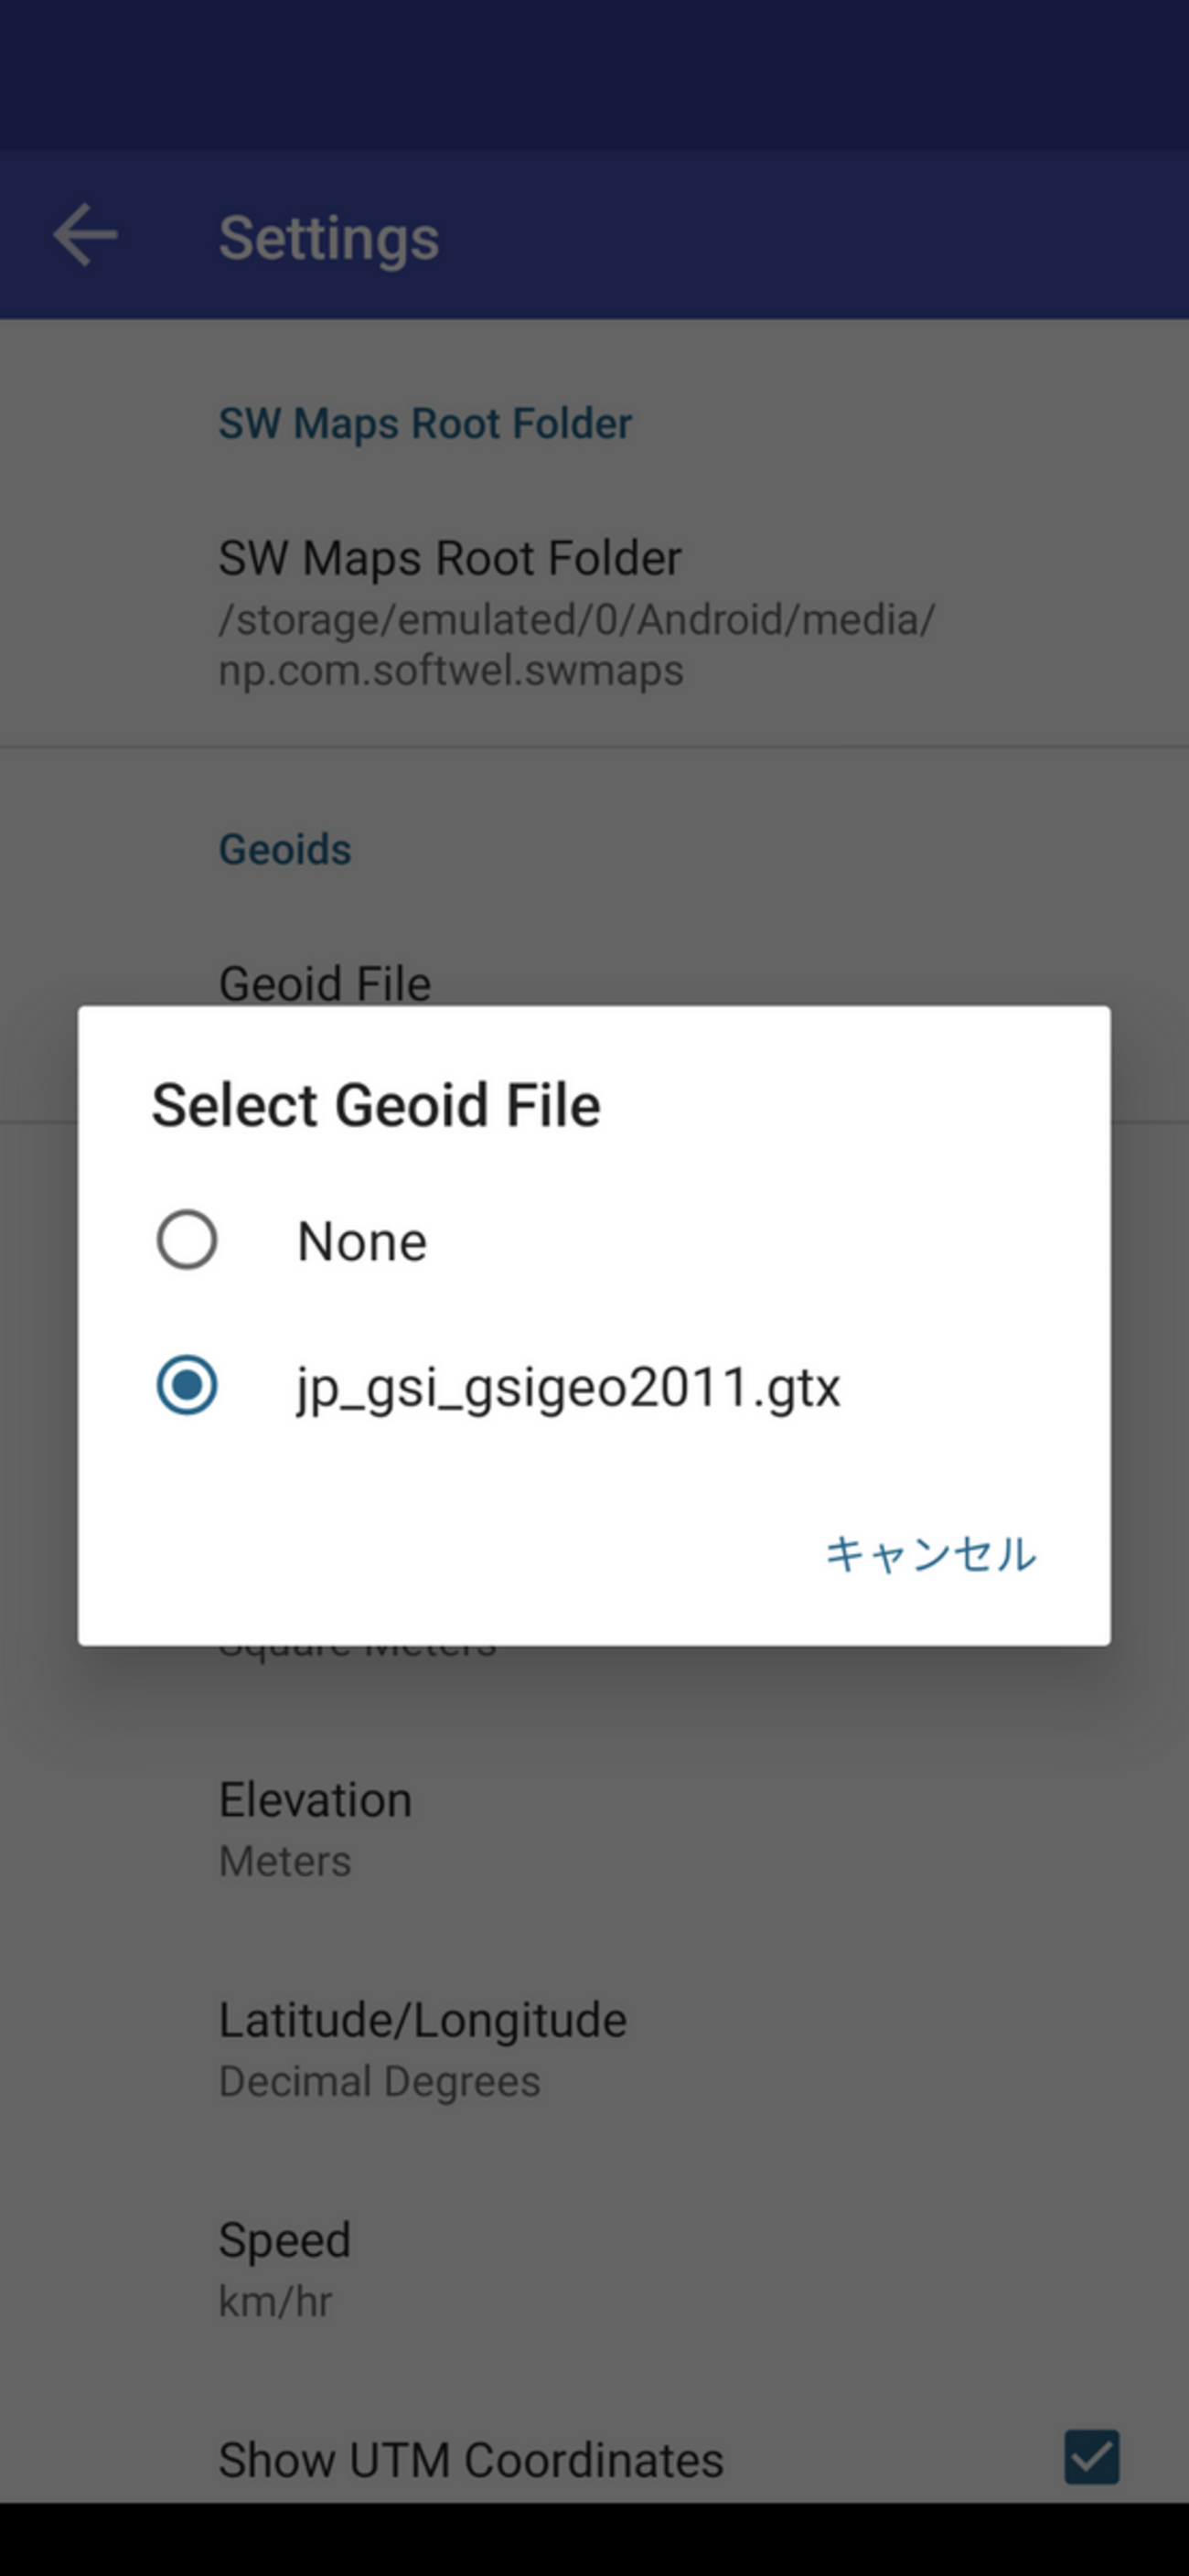The width and height of the screenshot is (1189, 2576).
Task: Choose the jp_gsi_gsigeo2011.gtx radio button
Action: click(x=187, y=1385)
